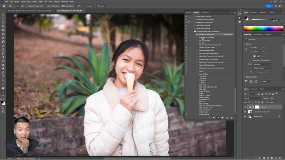The image size is (285, 160).
Task: Select the Brush tool
Action: click(x=3, y=45)
